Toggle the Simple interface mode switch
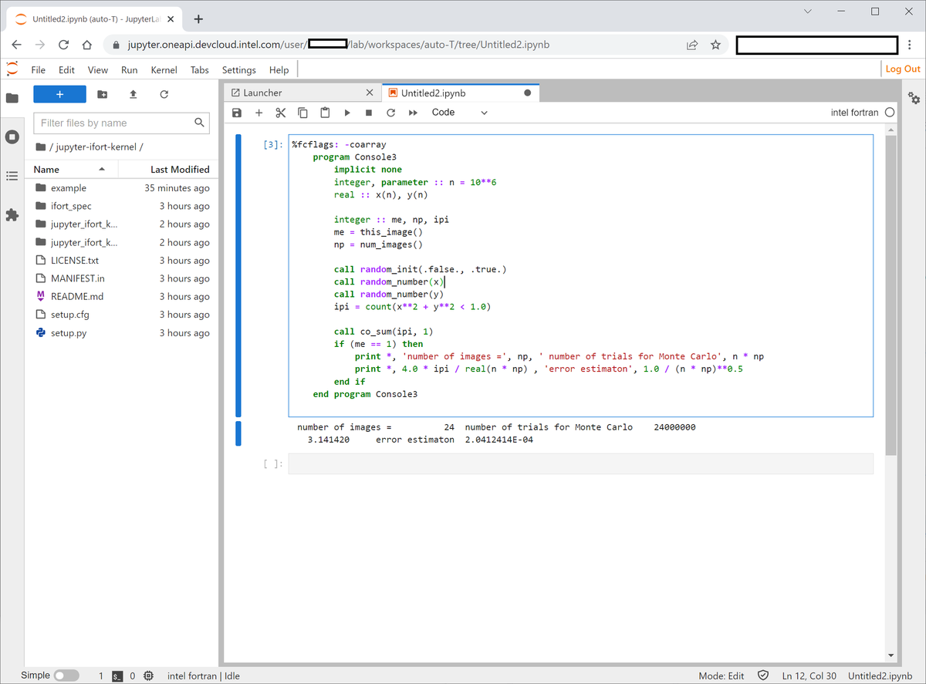The height and width of the screenshot is (684, 926). (66, 675)
